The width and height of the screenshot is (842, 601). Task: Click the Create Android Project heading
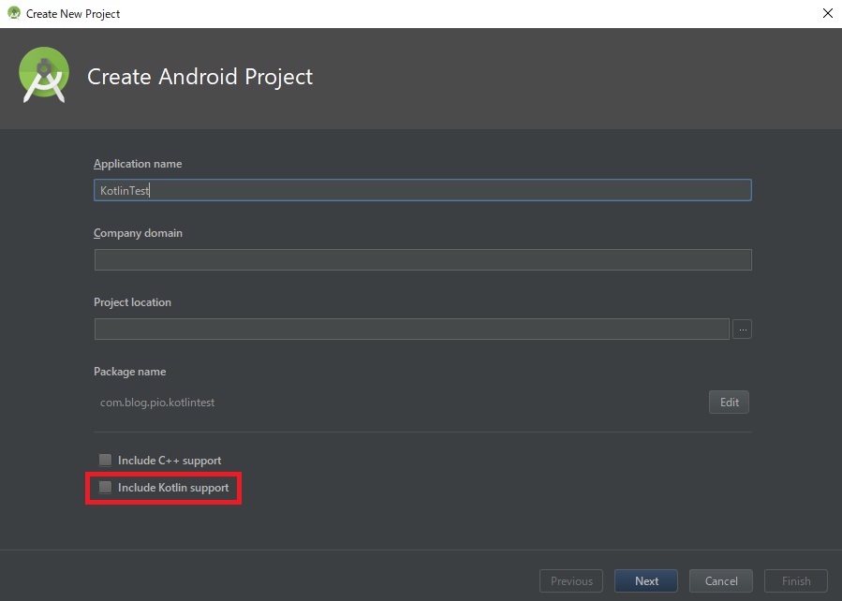tap(199, 76)
